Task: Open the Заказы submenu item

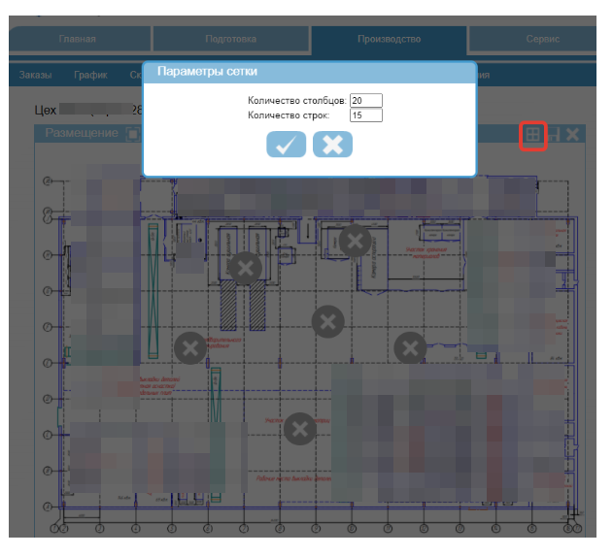Action: point(36,75)
